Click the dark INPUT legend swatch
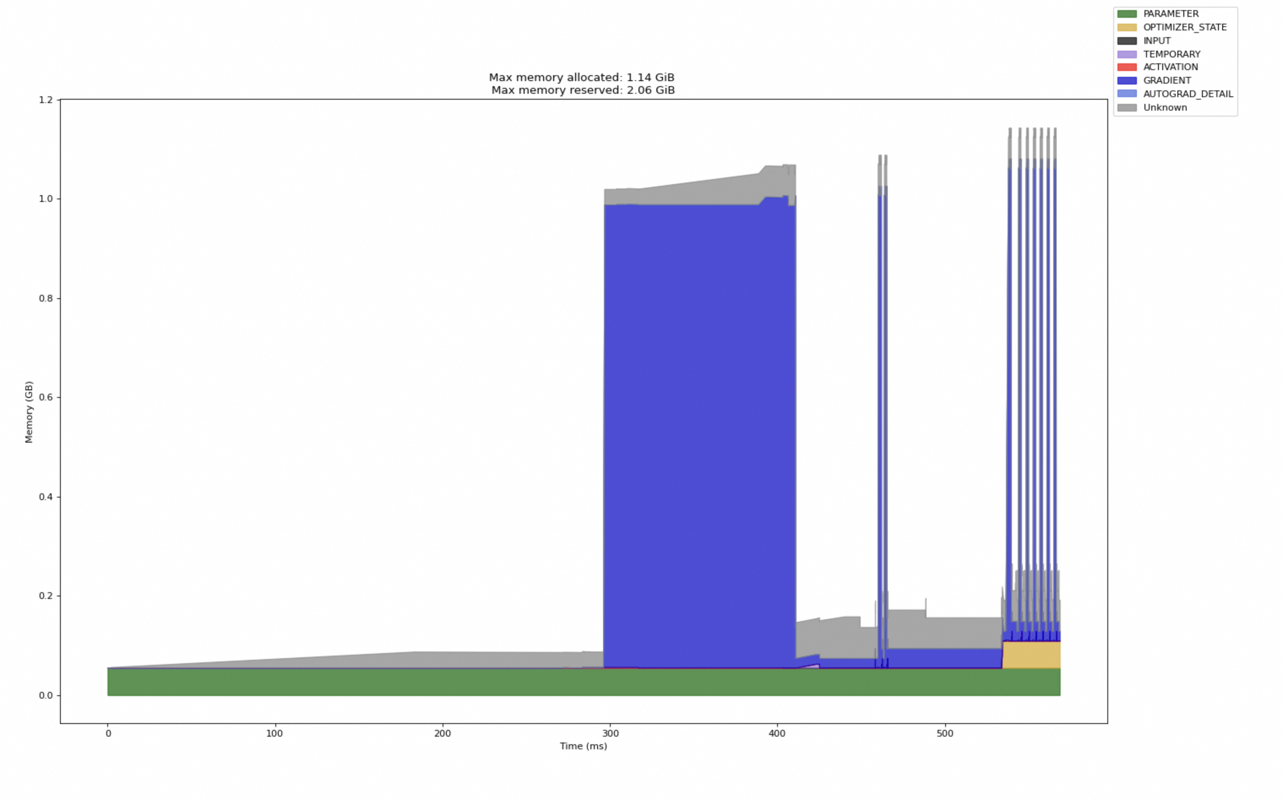This screenshot has width=1283, height=800. (1127, 41)
